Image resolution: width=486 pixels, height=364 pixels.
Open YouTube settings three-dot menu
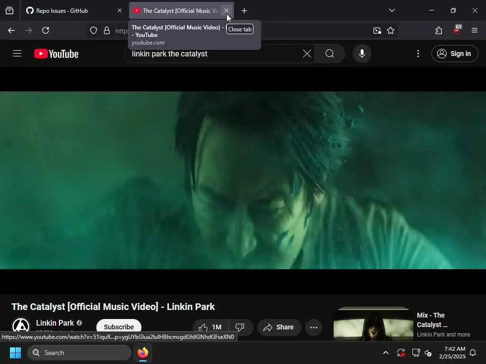click(x=418, y=54)
